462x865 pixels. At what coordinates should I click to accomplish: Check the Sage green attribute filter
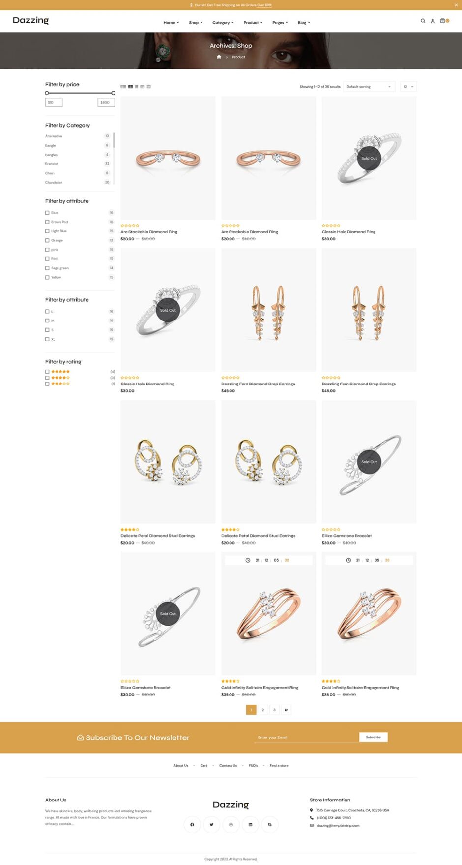tap(47, 268)
